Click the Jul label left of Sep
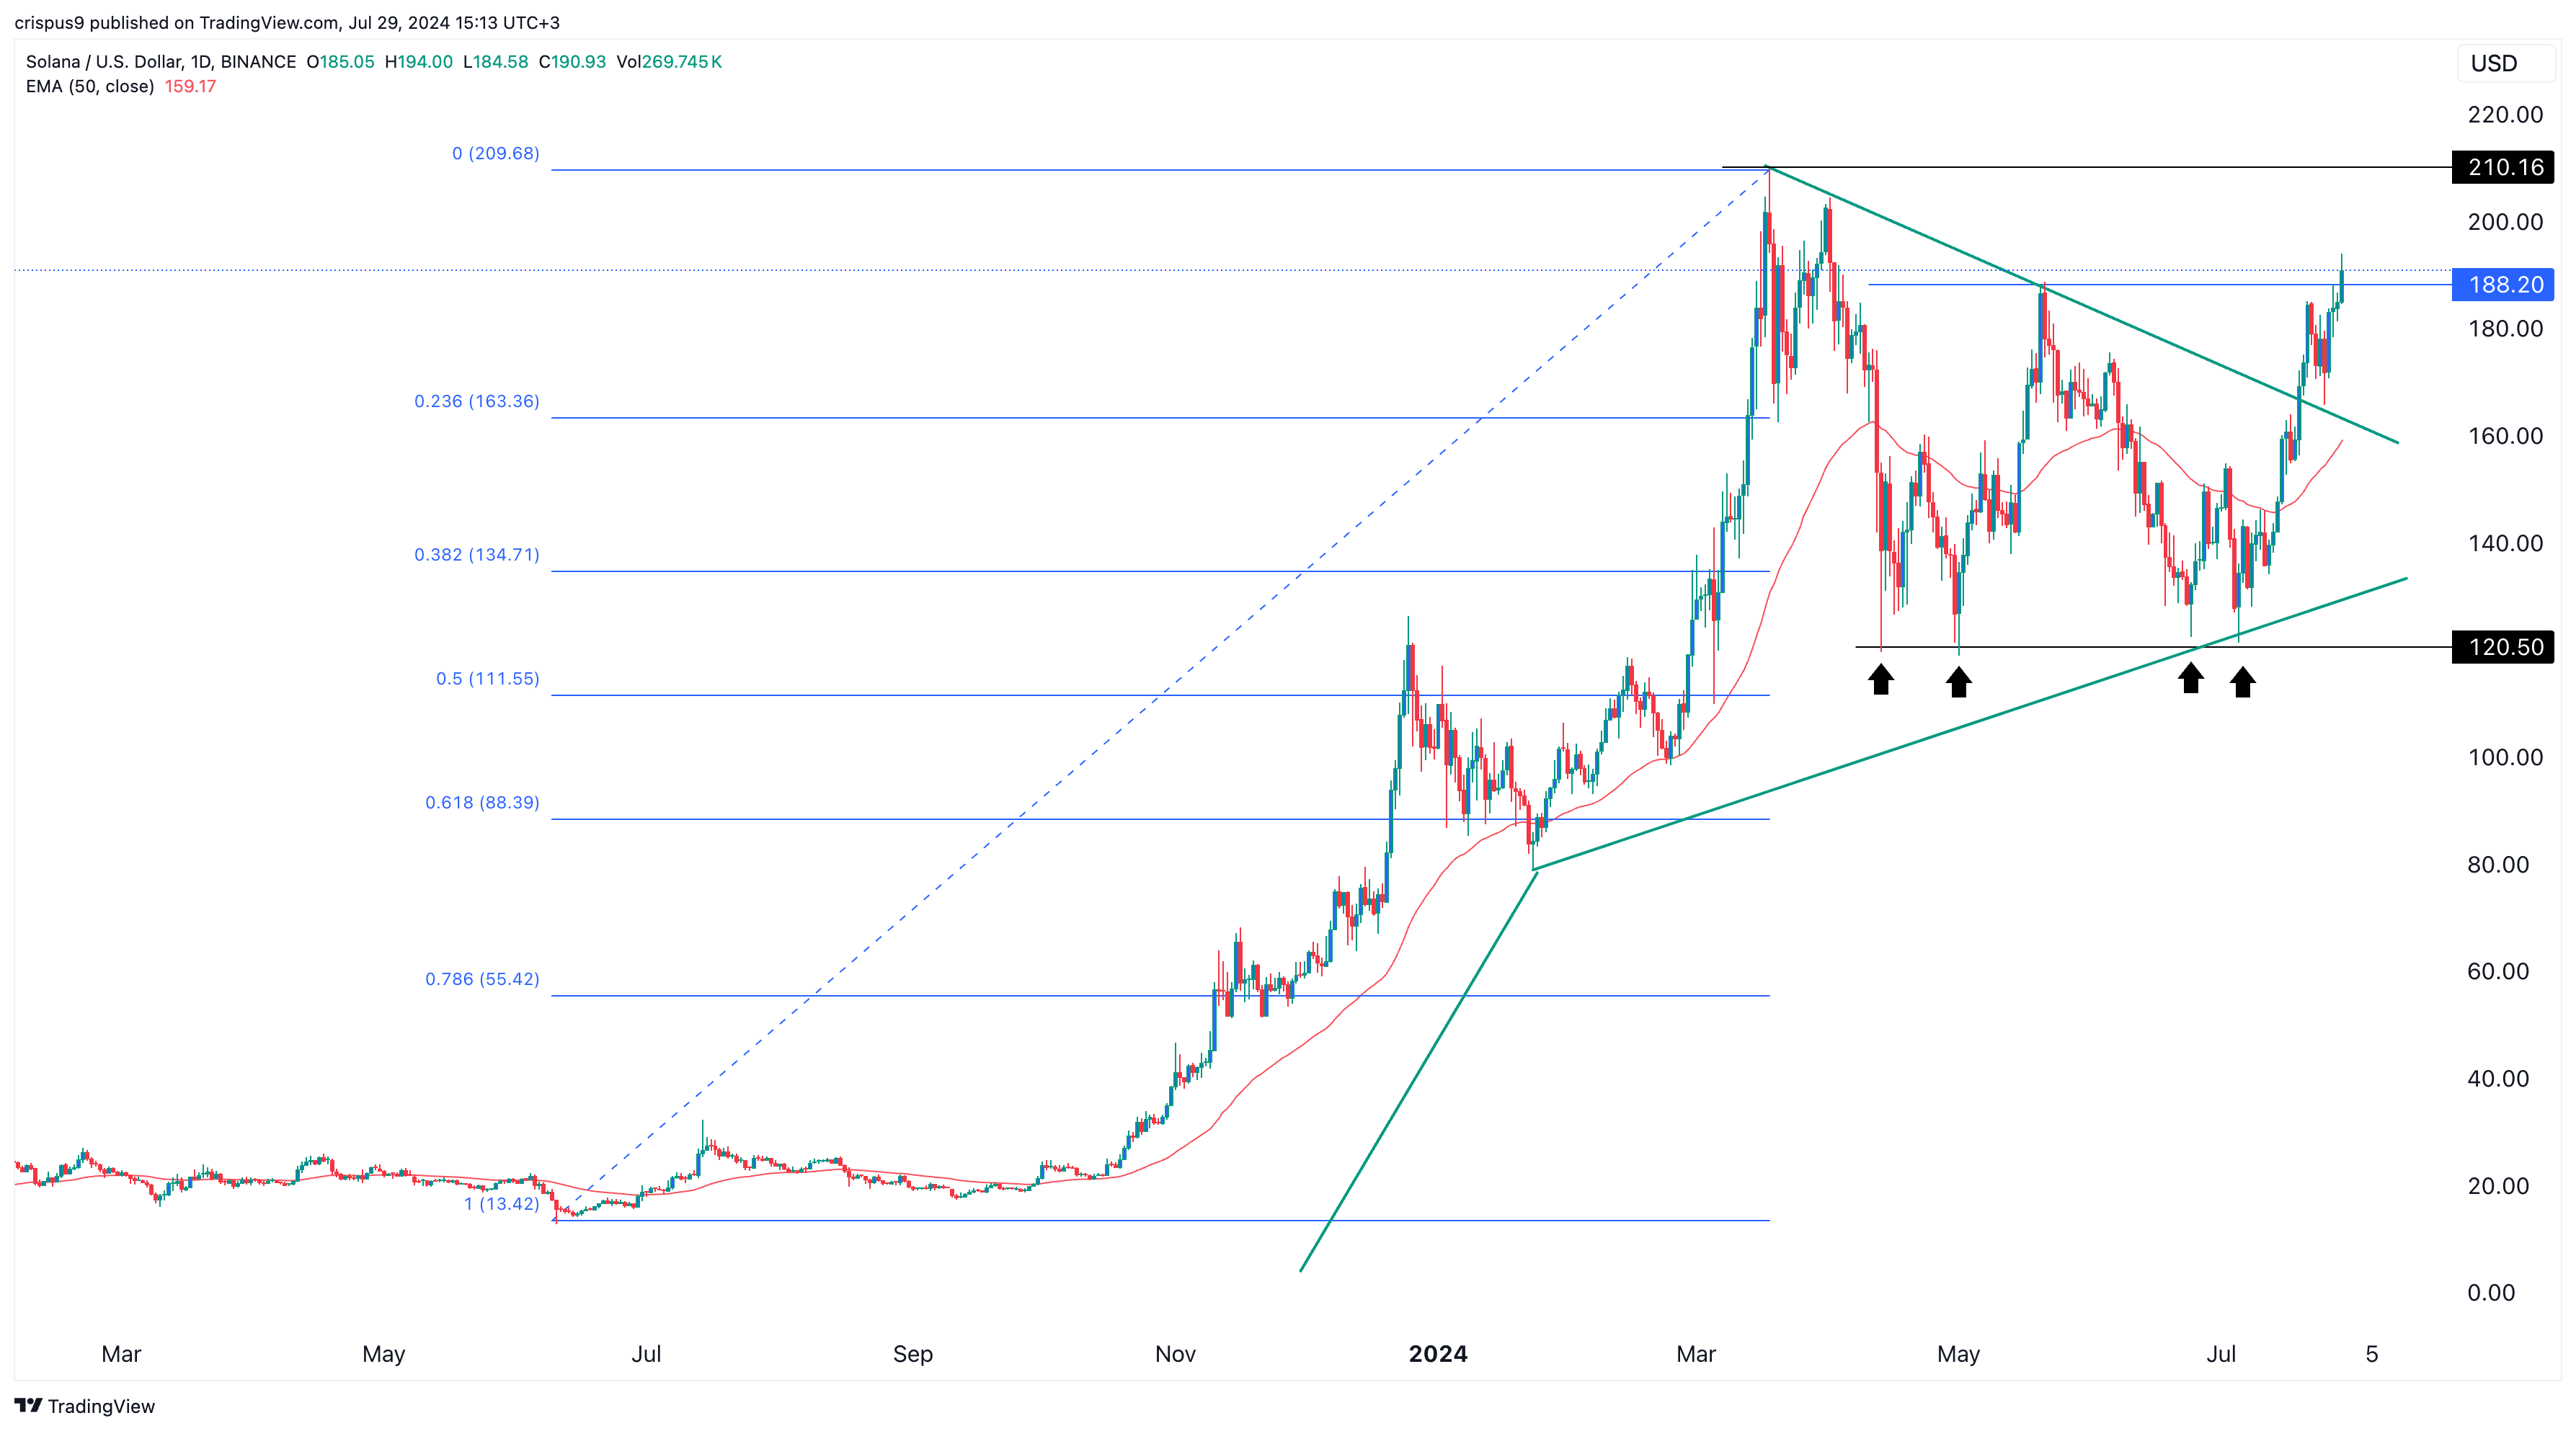Image resolution: width=2576 pixels, height=1431 pixels. click(x=646, y=1354)
